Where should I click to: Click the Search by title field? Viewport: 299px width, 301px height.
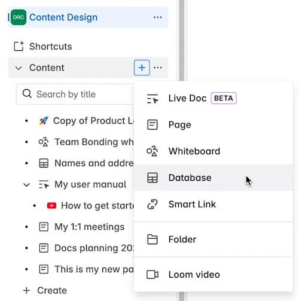(75, 94)
